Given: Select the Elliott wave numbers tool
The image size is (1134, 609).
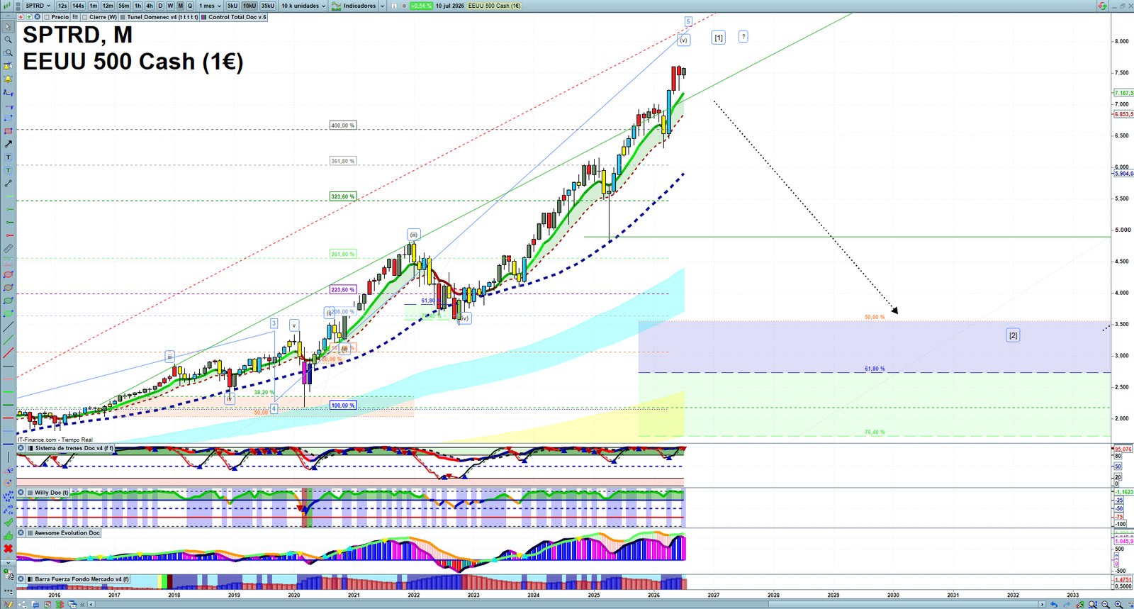Looking at the screenshot, I should click(x=8, y=496).
